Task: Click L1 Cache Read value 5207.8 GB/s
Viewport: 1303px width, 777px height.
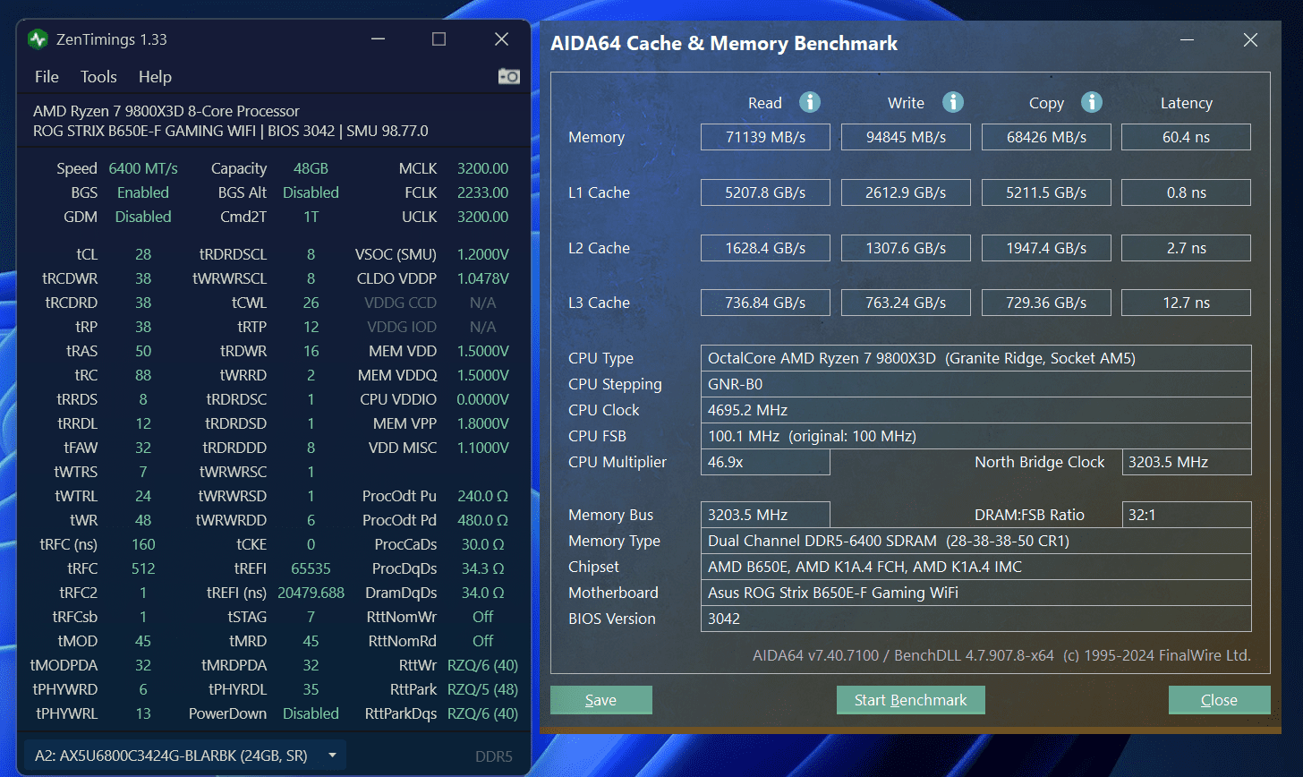Action: pos(765,192)
